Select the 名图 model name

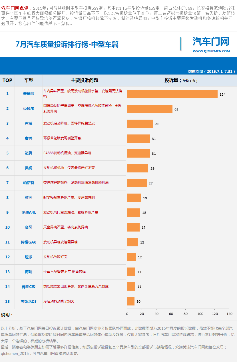tap(29, 227)
